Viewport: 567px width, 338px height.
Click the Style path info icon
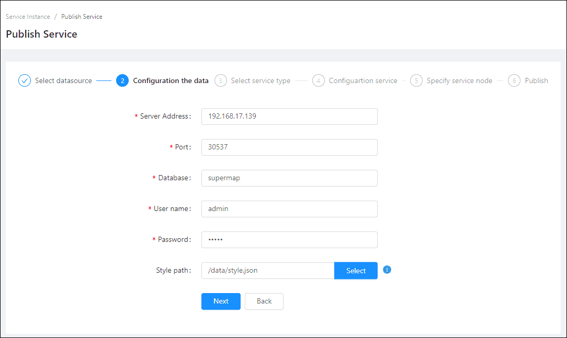(387, 270)
